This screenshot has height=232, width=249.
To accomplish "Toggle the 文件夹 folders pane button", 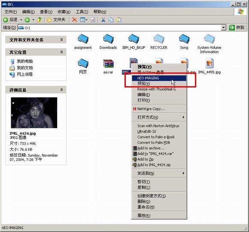I will pyautogui.click(x=56, y=20).
